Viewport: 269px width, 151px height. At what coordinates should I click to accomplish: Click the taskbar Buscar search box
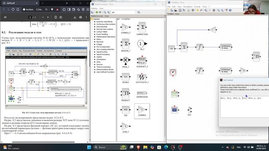coord(111,147)
